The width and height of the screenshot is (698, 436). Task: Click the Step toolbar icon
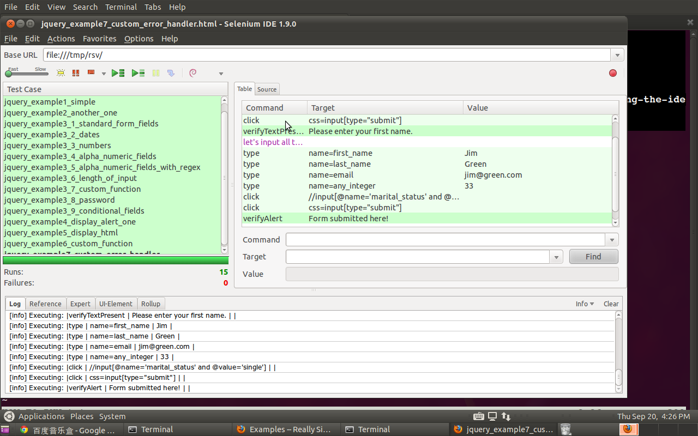pos(171,73)
